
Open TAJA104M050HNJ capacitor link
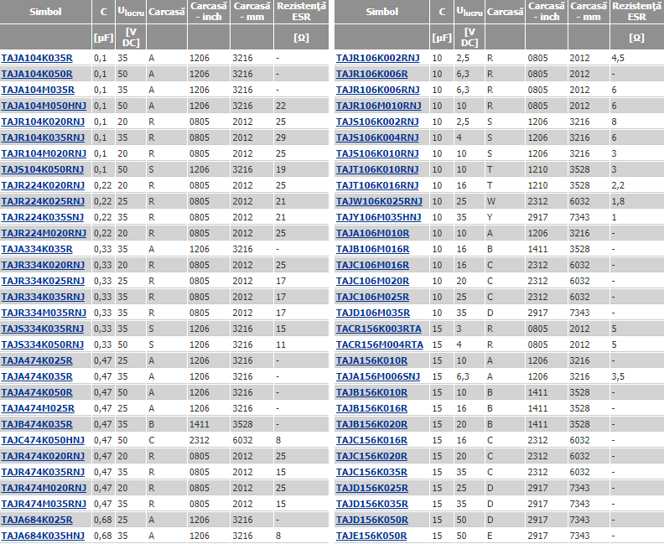[44, 106]
